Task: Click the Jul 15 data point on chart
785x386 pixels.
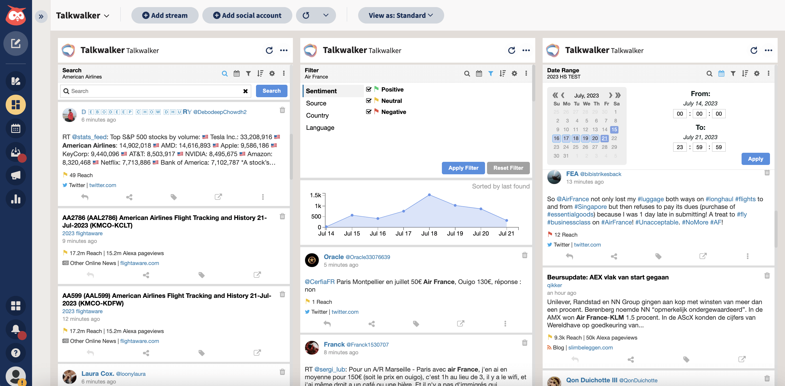Action: point(352,215)
